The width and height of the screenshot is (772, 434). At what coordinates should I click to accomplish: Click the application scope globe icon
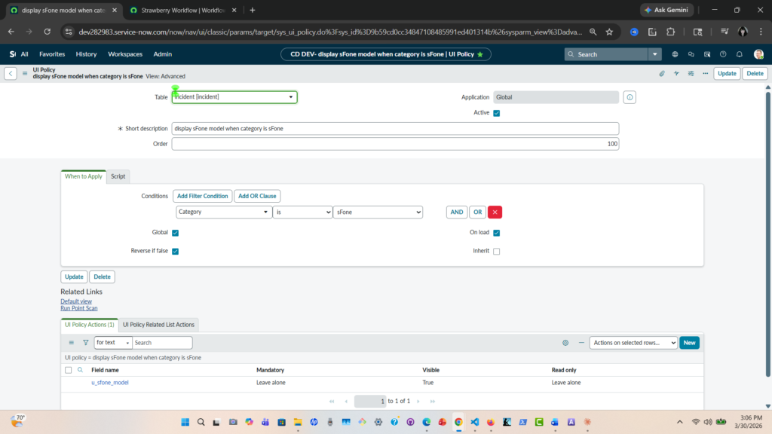click(674, 54)
